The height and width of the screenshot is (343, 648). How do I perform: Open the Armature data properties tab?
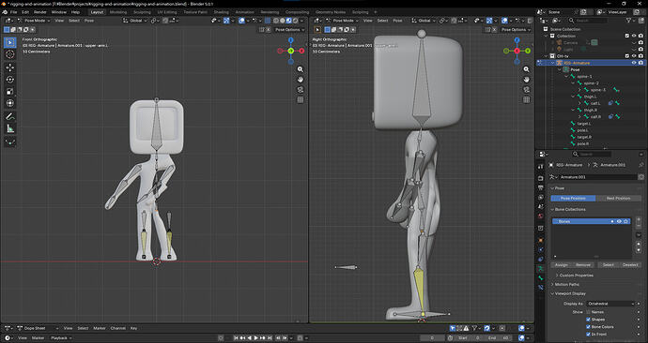click(x=541, y=269)
